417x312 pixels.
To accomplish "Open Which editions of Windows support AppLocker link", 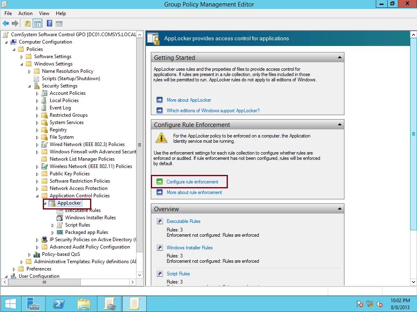I will click(213, 111).
